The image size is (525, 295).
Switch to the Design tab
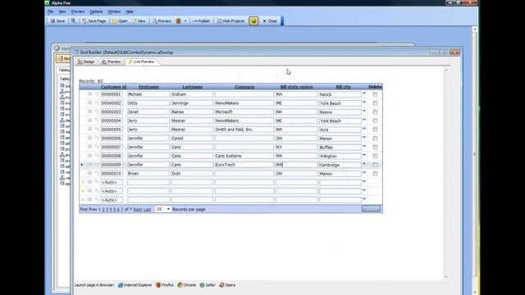[86, 62]
